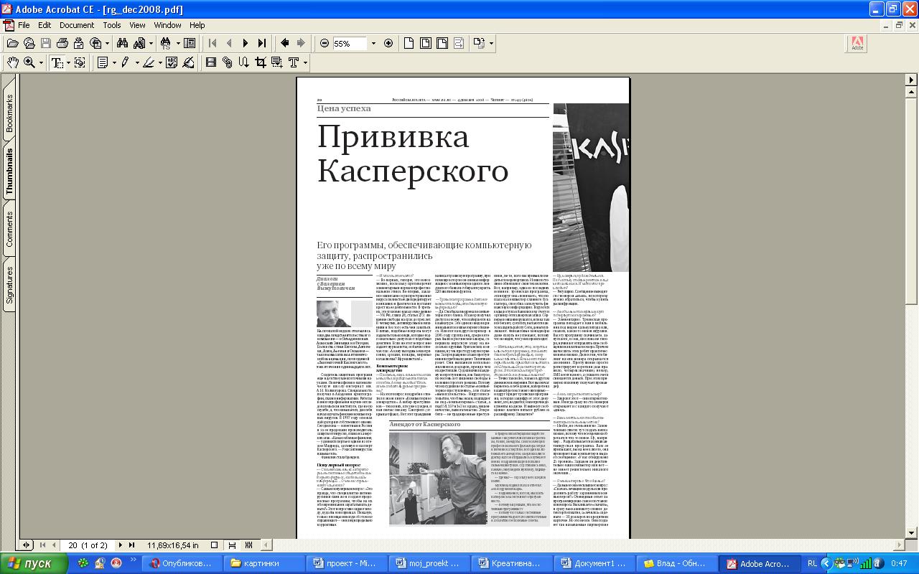Select the Actual Size page icon
Viewport: 919px width, 574px height.
click(x=409, y=43)
